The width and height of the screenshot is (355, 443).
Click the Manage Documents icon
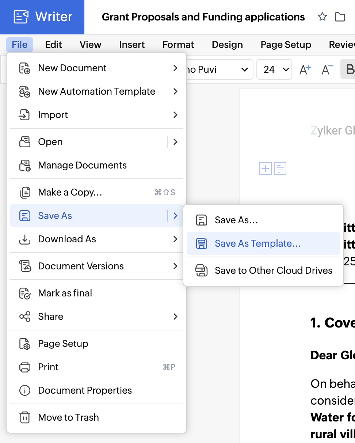click(24, 165)
